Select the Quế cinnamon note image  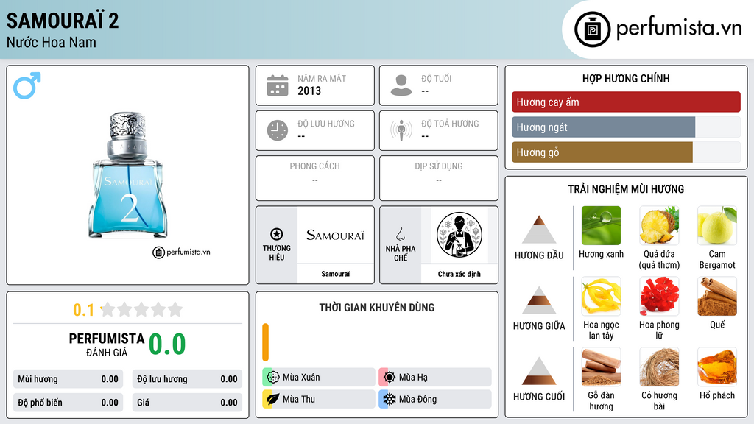point(717,297)
